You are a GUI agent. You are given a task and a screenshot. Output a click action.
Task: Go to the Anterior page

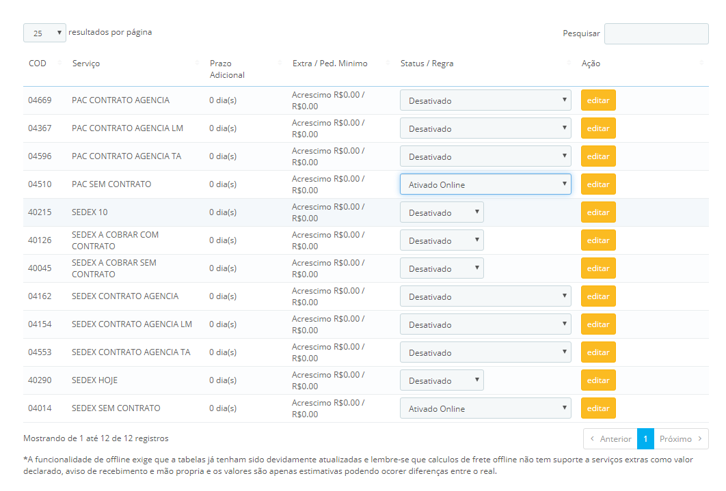tap(610, 438)
